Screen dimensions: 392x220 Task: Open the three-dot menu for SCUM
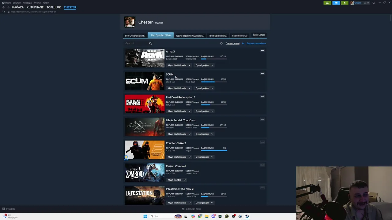(262, 73)
